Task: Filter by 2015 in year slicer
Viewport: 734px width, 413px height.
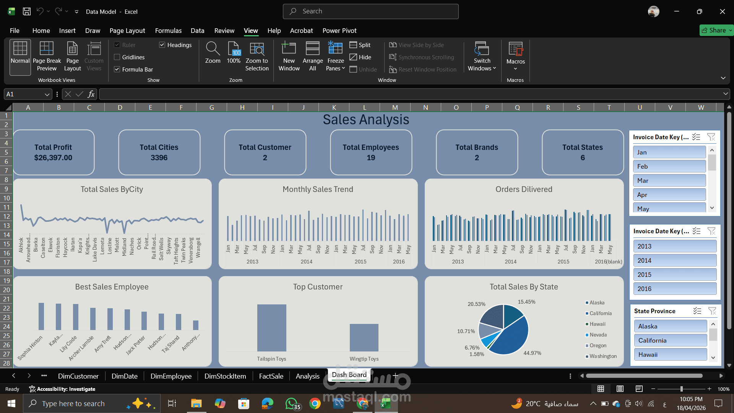Action: [x=675, y=275]
